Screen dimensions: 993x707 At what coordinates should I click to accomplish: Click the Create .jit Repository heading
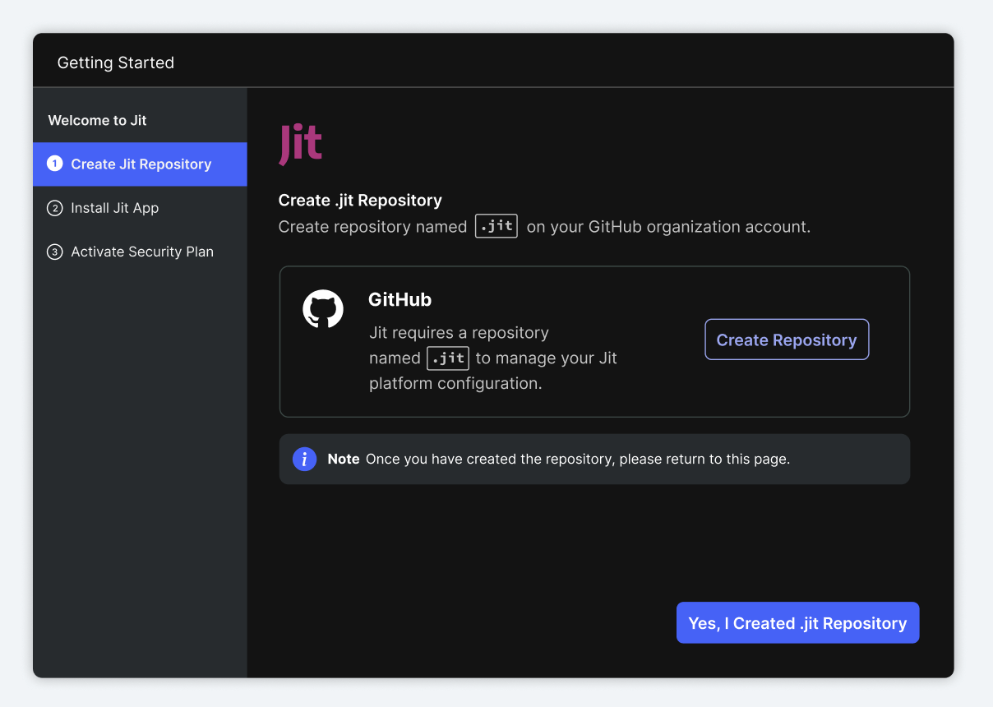(360, 200)
